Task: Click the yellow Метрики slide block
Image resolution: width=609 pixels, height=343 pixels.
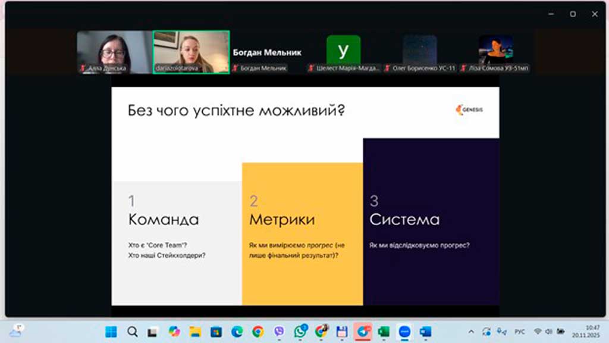Action: 302,233
